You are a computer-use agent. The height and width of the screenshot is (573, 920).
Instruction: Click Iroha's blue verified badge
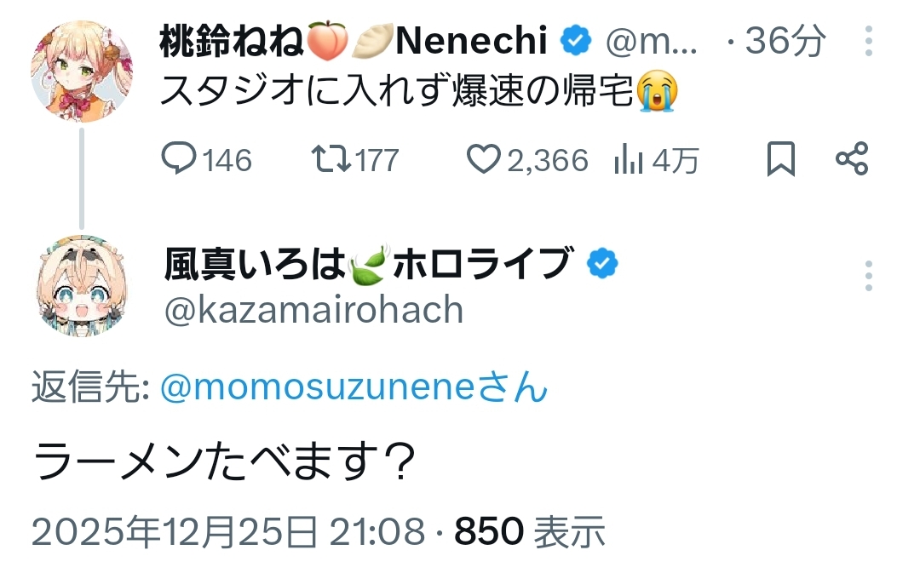[603, 265]
